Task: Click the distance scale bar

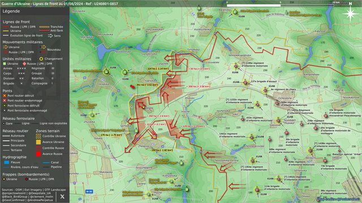Action: point(281,5)
